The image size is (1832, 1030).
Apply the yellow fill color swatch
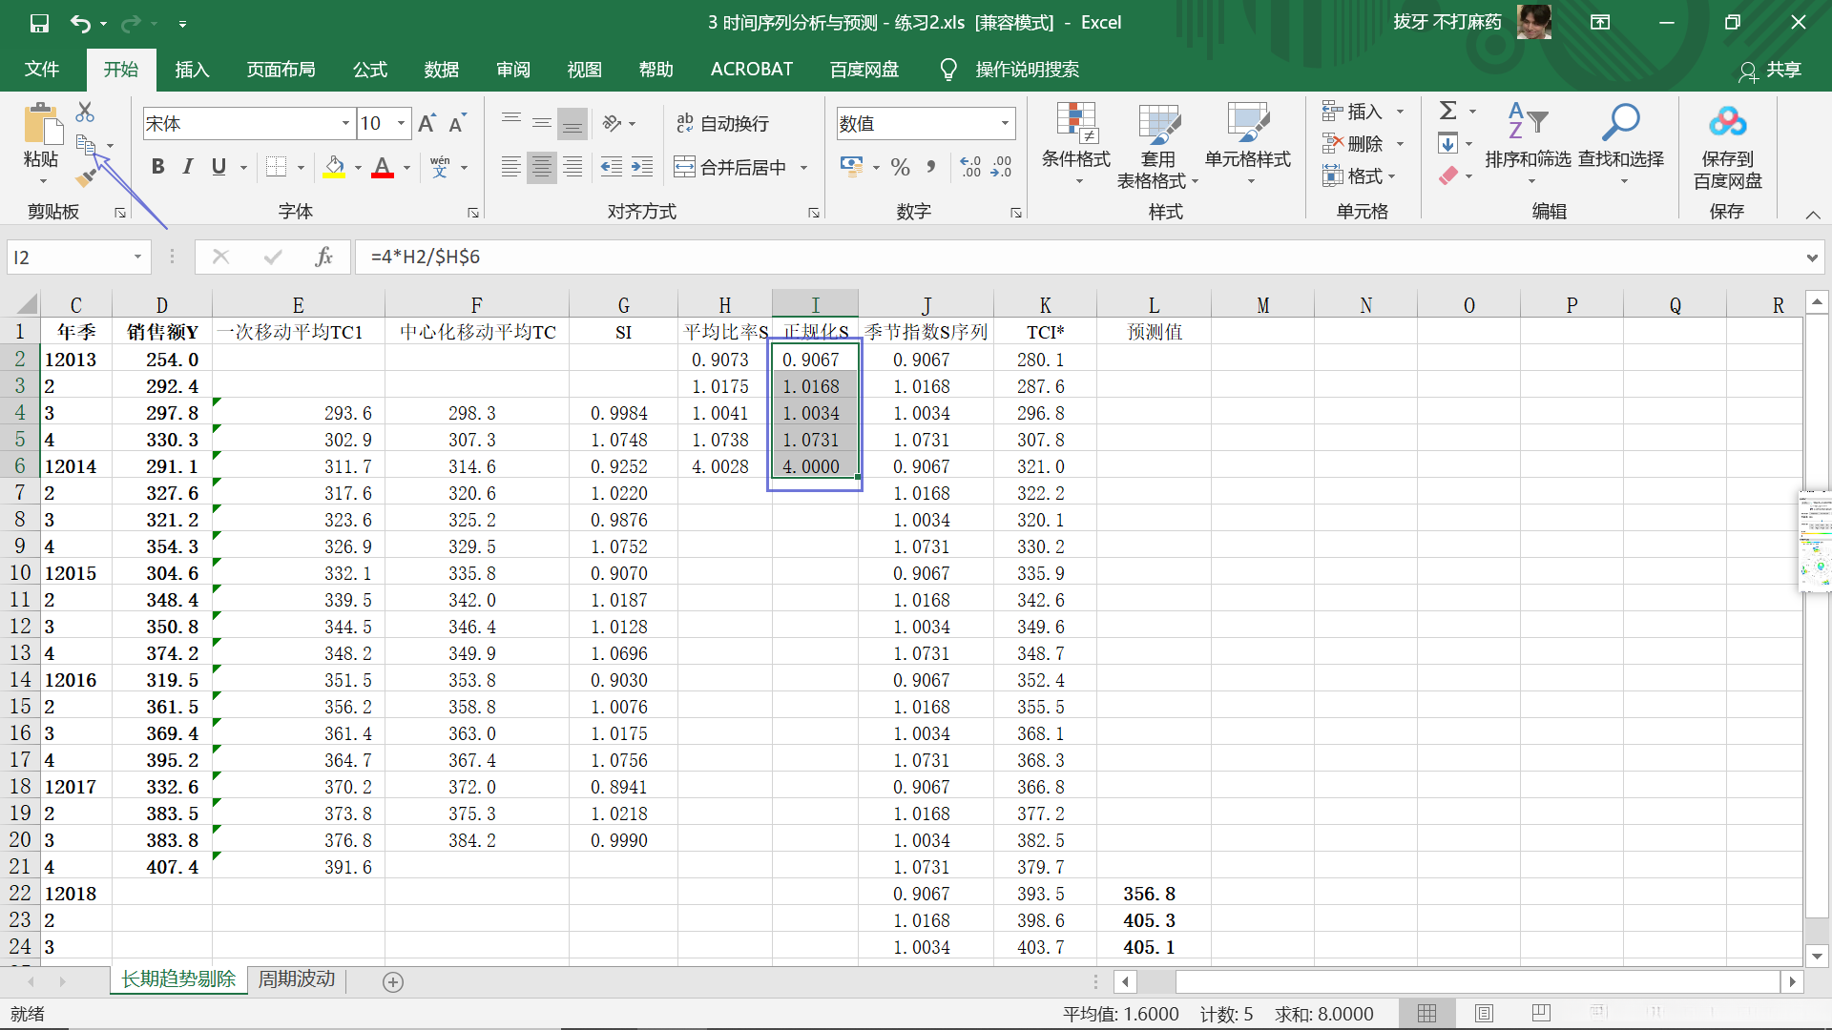point(334,168)
